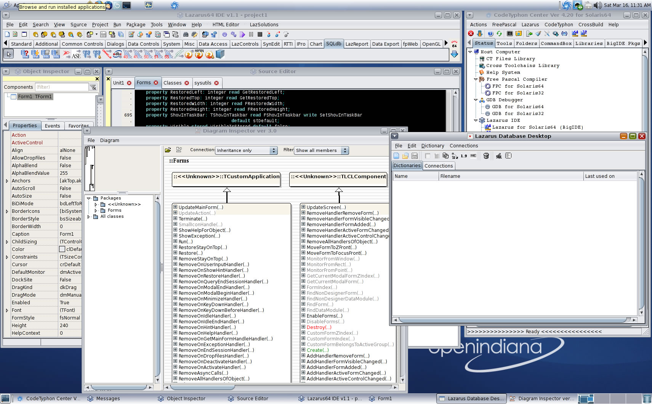
Task: Click the red stop icon in CodeTyphon Center toolbar
Action: click(471, 34)
